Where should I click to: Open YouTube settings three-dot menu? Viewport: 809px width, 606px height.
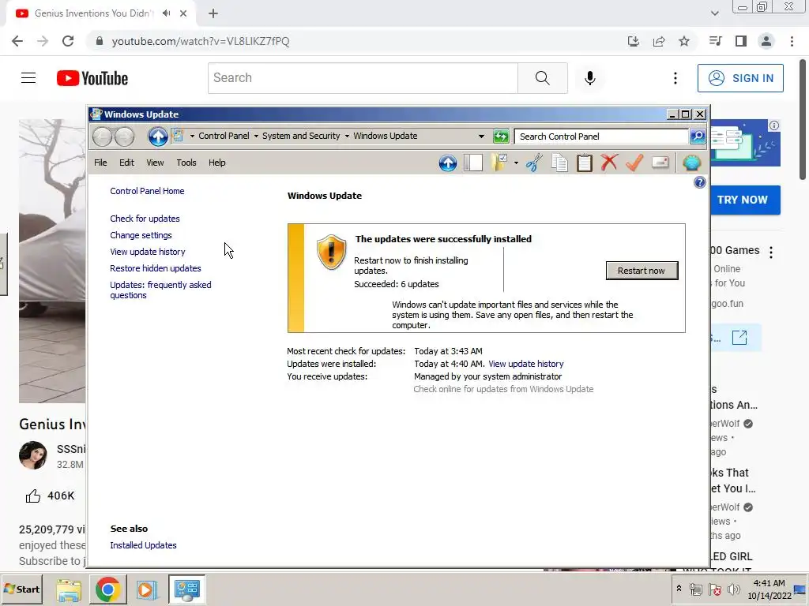675,78
